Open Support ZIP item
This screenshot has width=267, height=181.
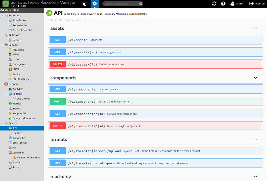coord(19,114)
